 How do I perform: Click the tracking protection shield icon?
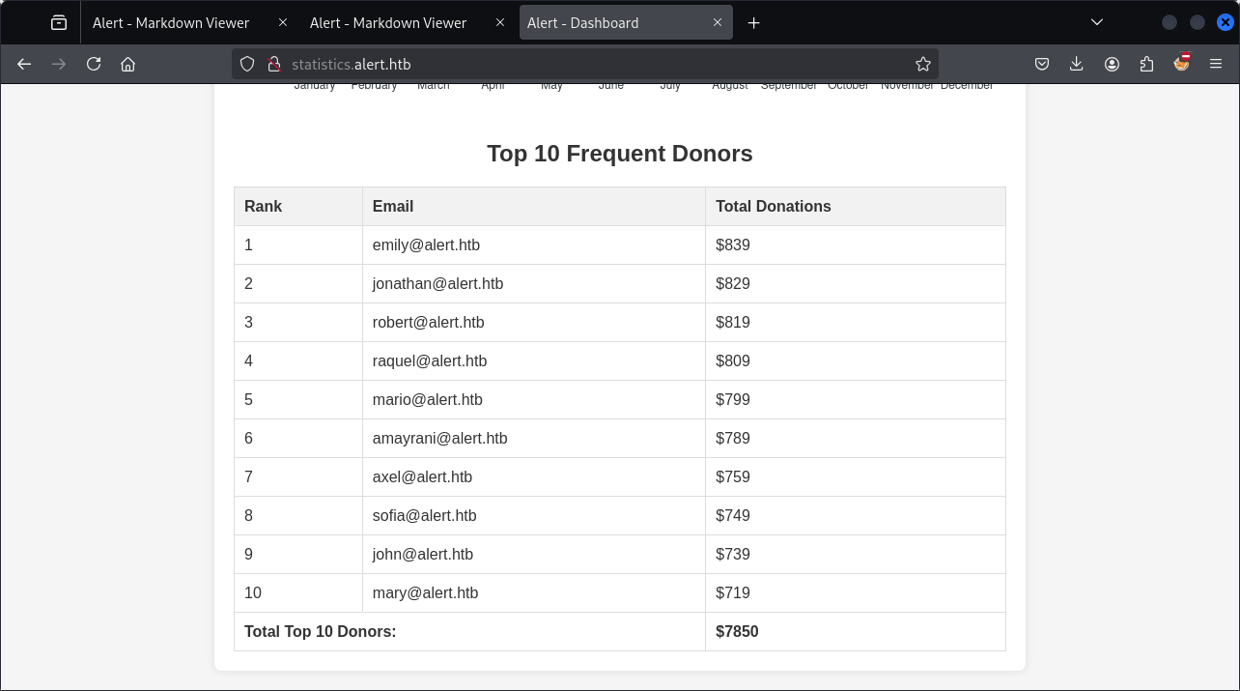tap(247, 64)
